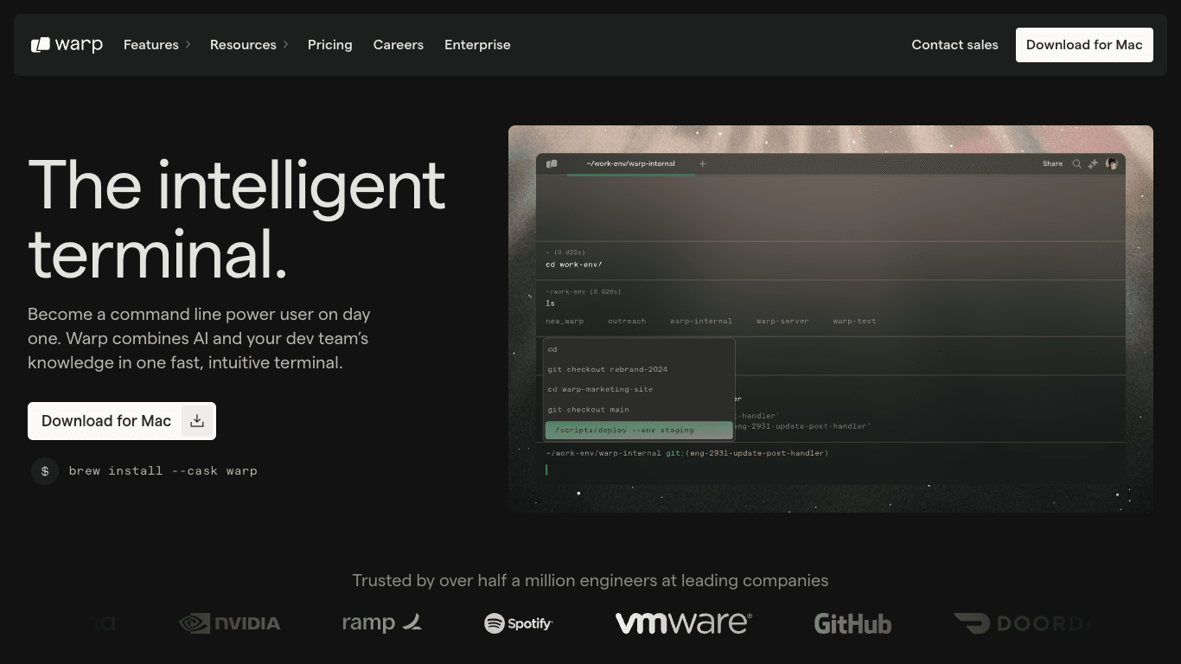Click the Warp icon in terminal tab bar
The height and width of the screenshot is (664, 1181).
(x=552, y=163)
